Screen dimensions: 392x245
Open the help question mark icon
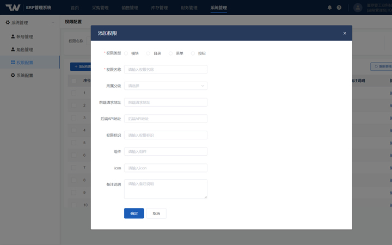pos(339,8)
